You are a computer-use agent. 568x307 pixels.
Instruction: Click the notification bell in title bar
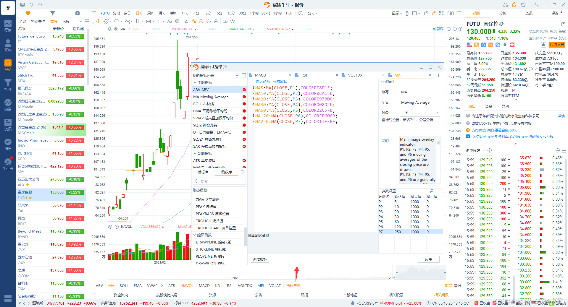point(31,5)
